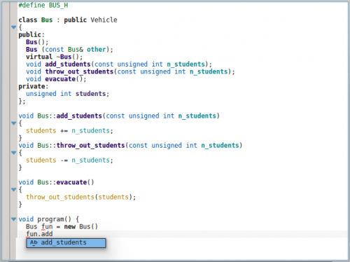
Task: Collapse the Bus class body fold arrow
Action: pos(14,27)
